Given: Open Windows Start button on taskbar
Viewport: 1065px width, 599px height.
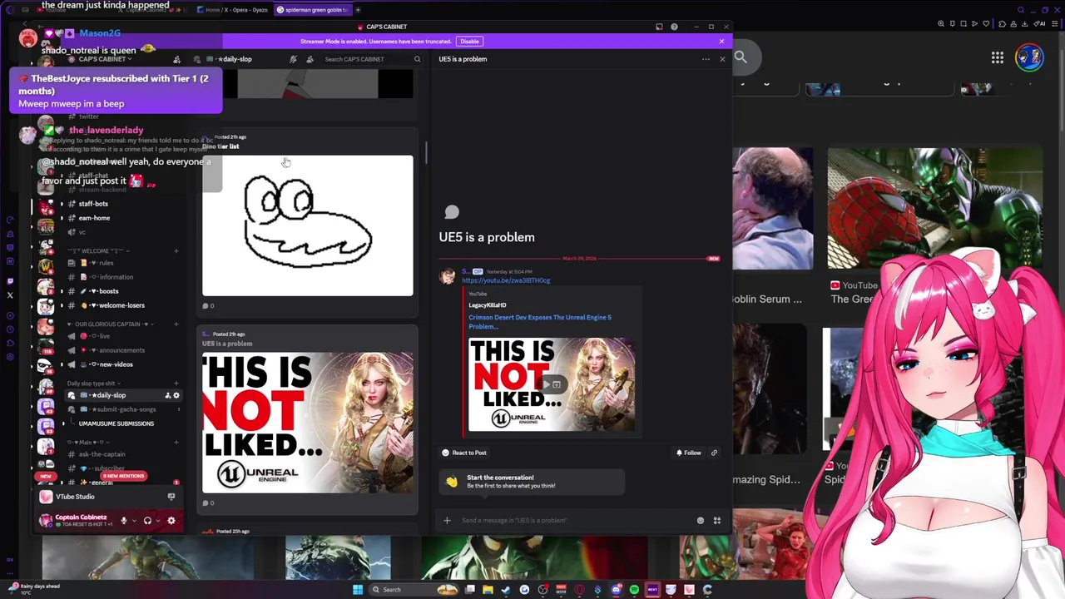Looking at the screenshot, I should [358, 590].
